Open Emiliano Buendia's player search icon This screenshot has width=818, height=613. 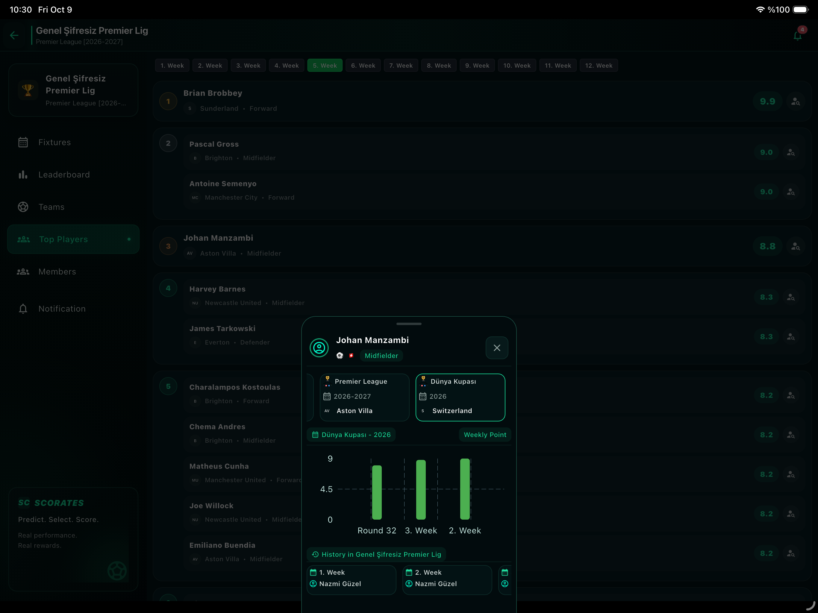[791, 553]
